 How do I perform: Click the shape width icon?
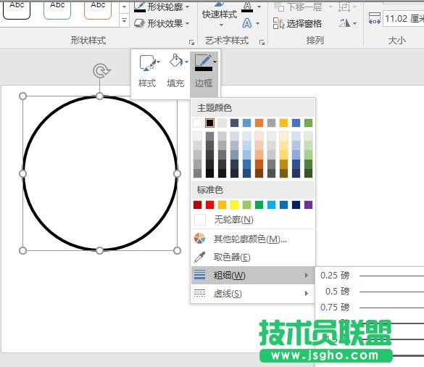pyautogui.click(x=375, y=19)
